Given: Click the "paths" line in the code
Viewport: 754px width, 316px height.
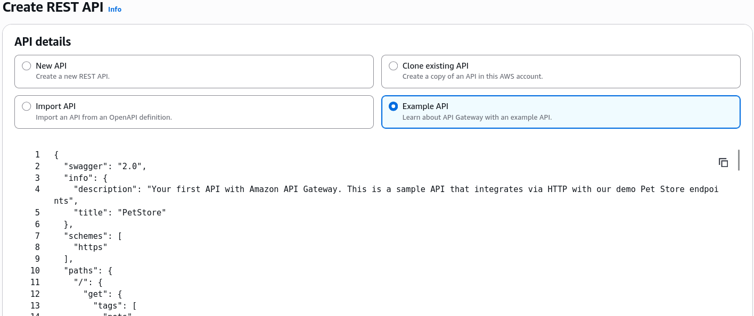Looking at the screenshot, I should [x=88, y=271].
